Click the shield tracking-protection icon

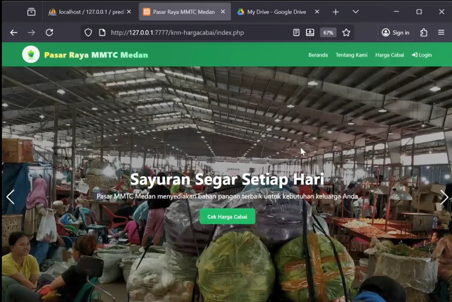(x=88, y=33)
